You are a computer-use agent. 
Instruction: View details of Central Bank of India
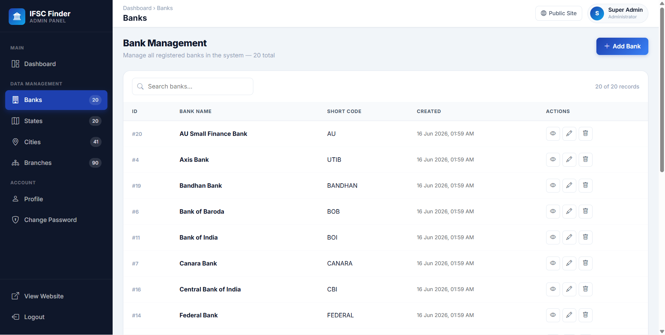pos(553,289)
